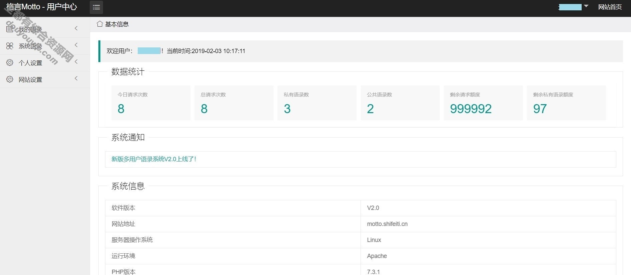Click the 运行环境 table cell
Image resolution: width=631 pixels, height=275 pixels.
(233, 256)
